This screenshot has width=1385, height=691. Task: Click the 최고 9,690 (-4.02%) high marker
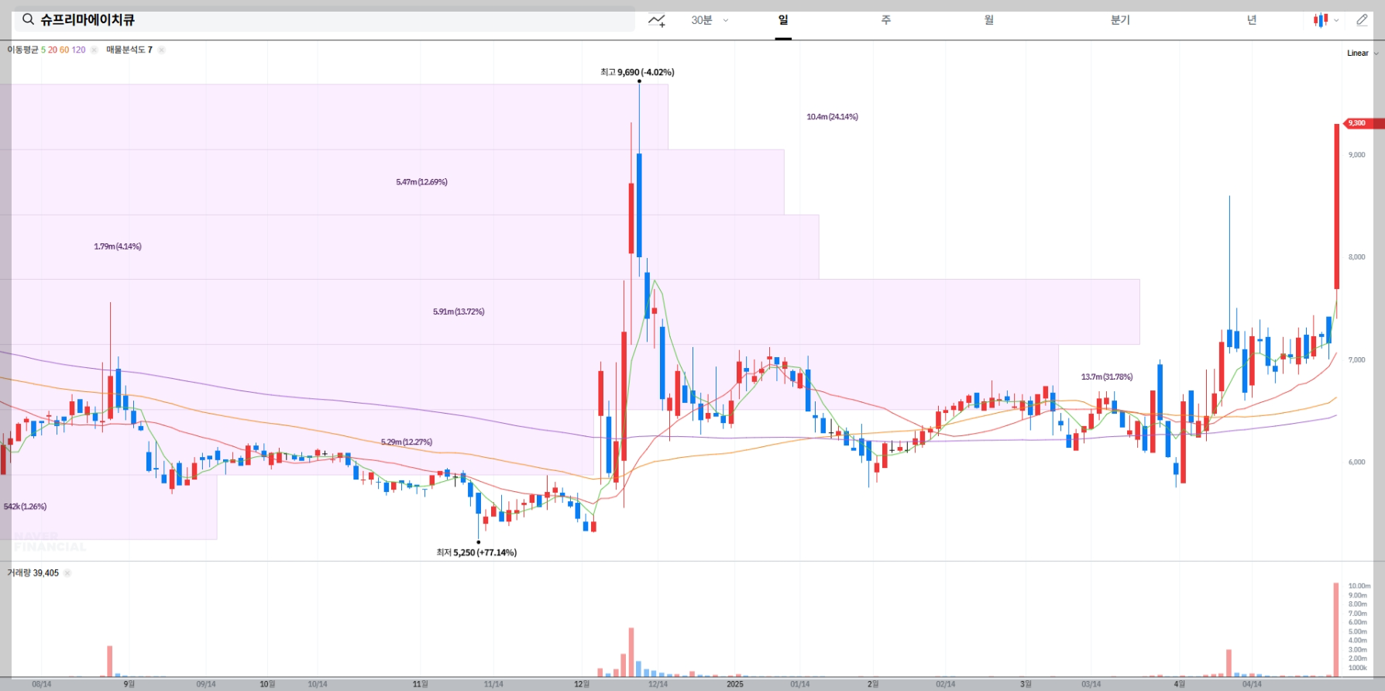[x=638, y=72]
